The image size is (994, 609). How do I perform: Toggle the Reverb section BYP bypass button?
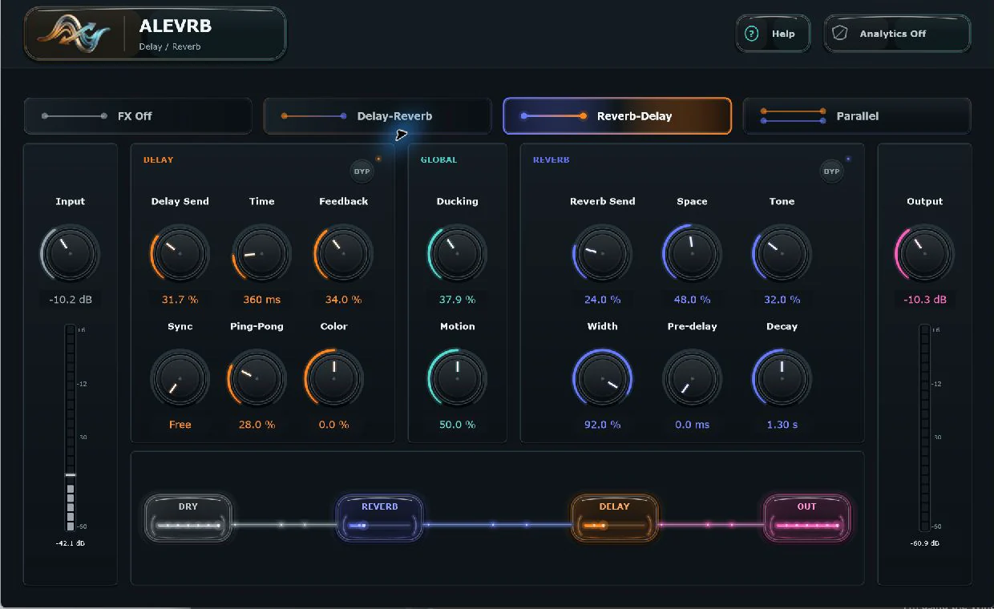point(831,171)
